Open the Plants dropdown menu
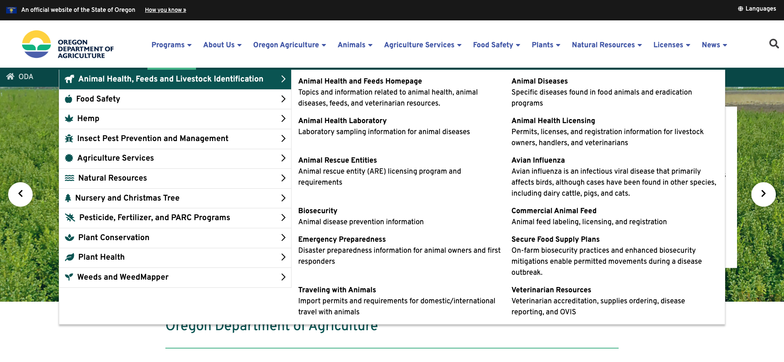The image size is (784, 362). (x=546, y=45)
